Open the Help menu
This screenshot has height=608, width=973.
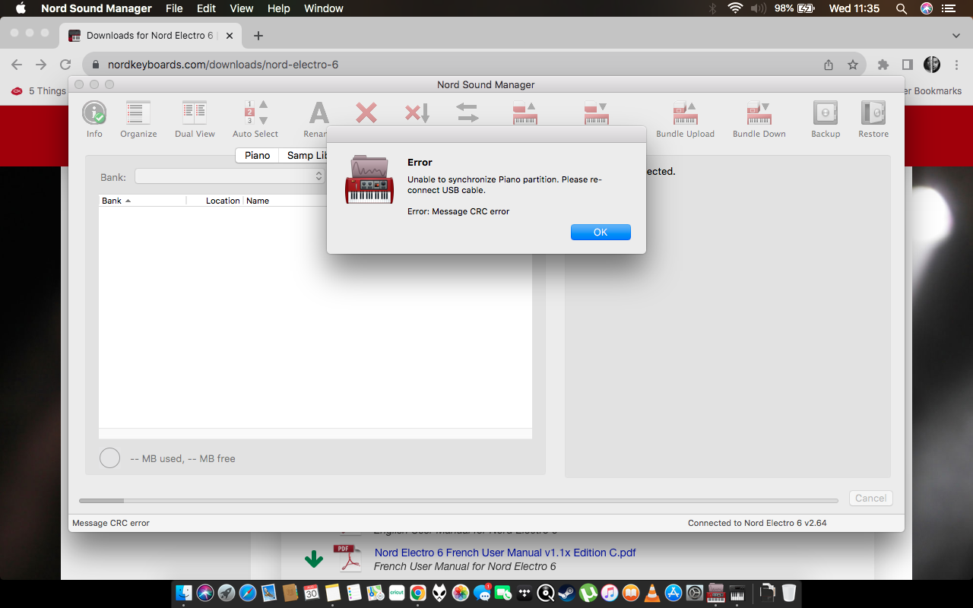click(x=279, y=8)
